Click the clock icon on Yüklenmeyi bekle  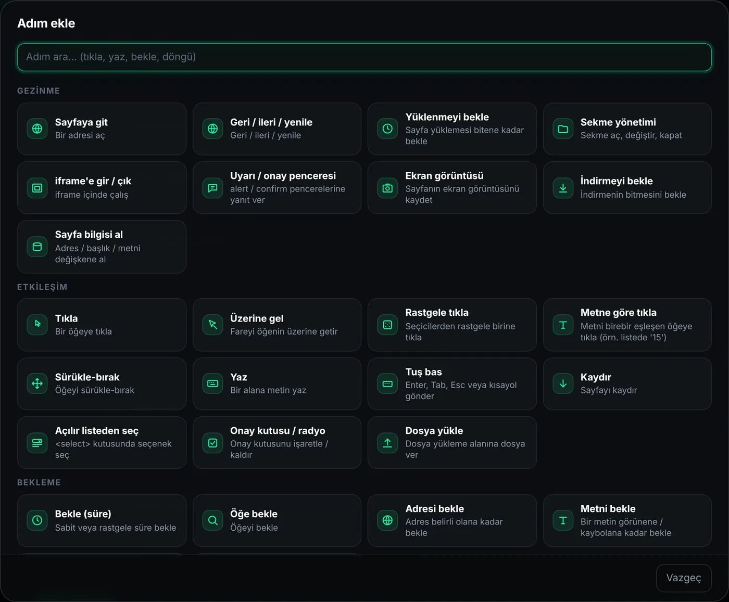(x=387, y=129)
